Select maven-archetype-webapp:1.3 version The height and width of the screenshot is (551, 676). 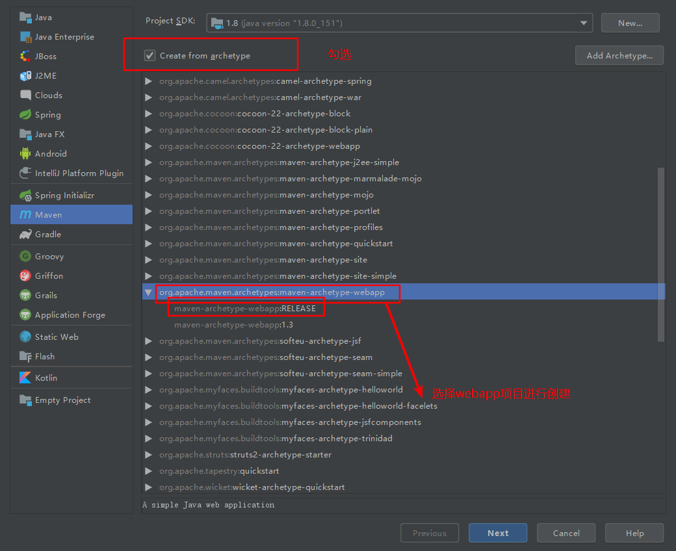coord(233,325)
